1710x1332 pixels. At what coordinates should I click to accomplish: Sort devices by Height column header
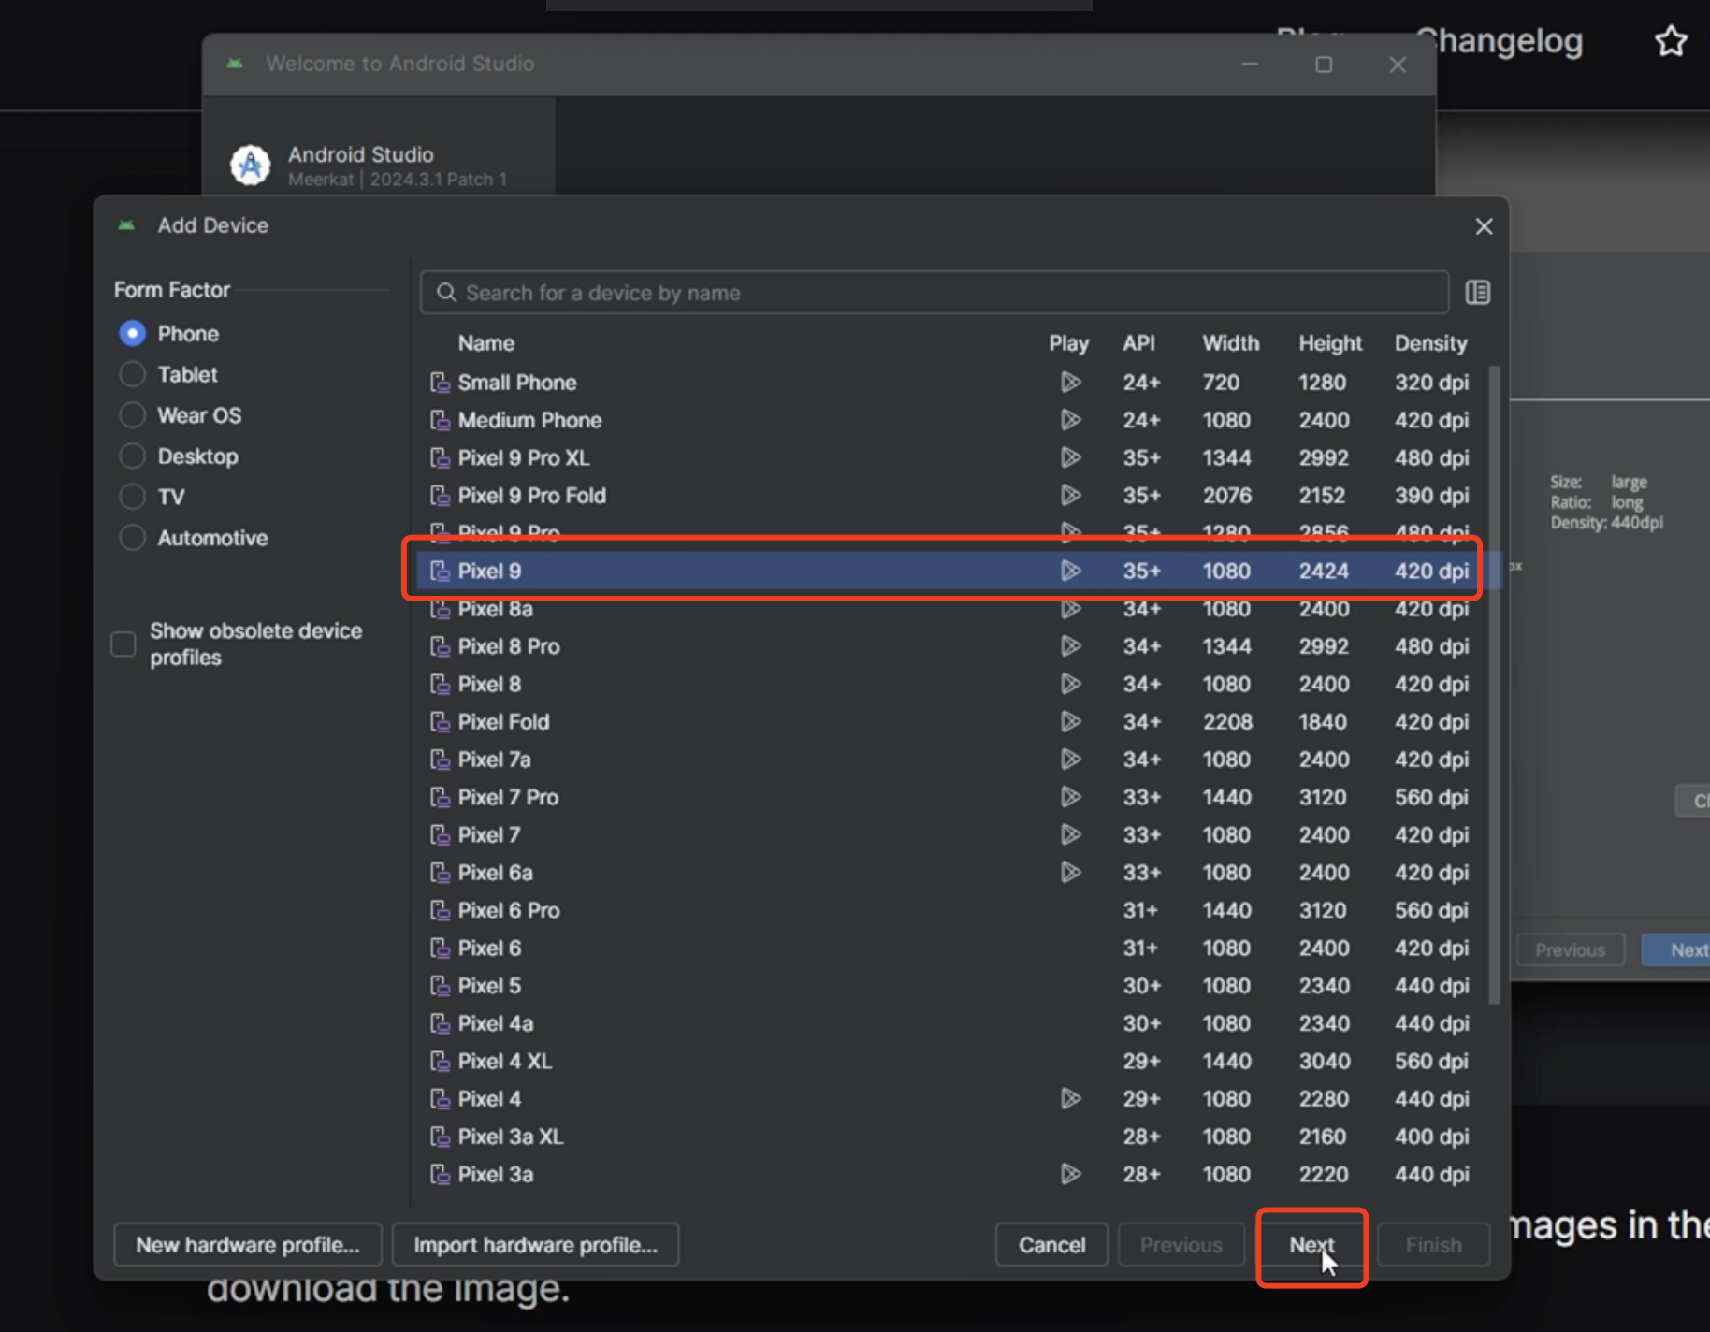(1330, 343)
